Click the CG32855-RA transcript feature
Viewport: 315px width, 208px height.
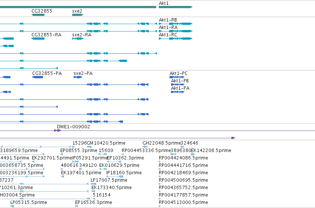tap(38, 39)
